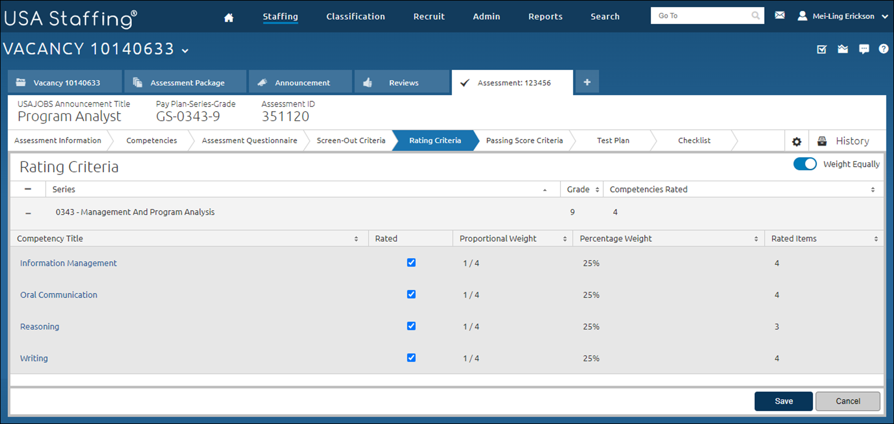
Task: Open Reasoning competency link
Action: click(x=39, y=327)
